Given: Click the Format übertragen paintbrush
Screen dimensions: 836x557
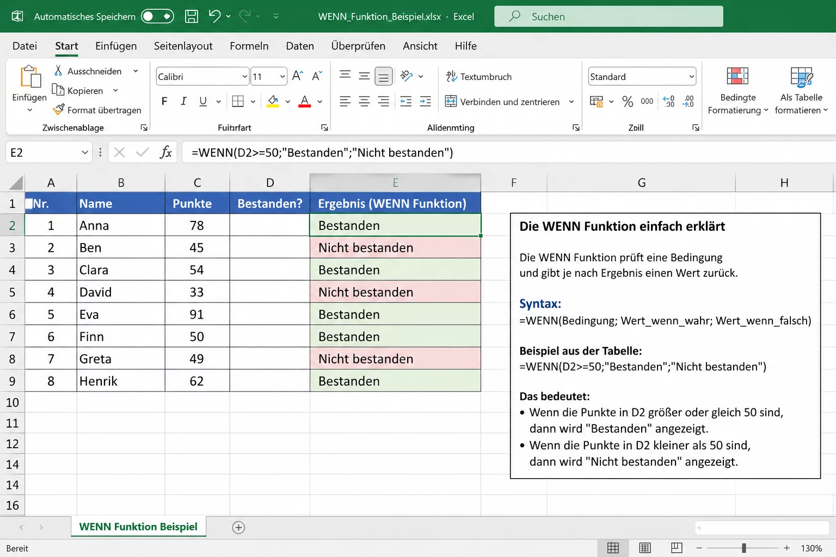Looking at the screenshot, I should (97, 110).
